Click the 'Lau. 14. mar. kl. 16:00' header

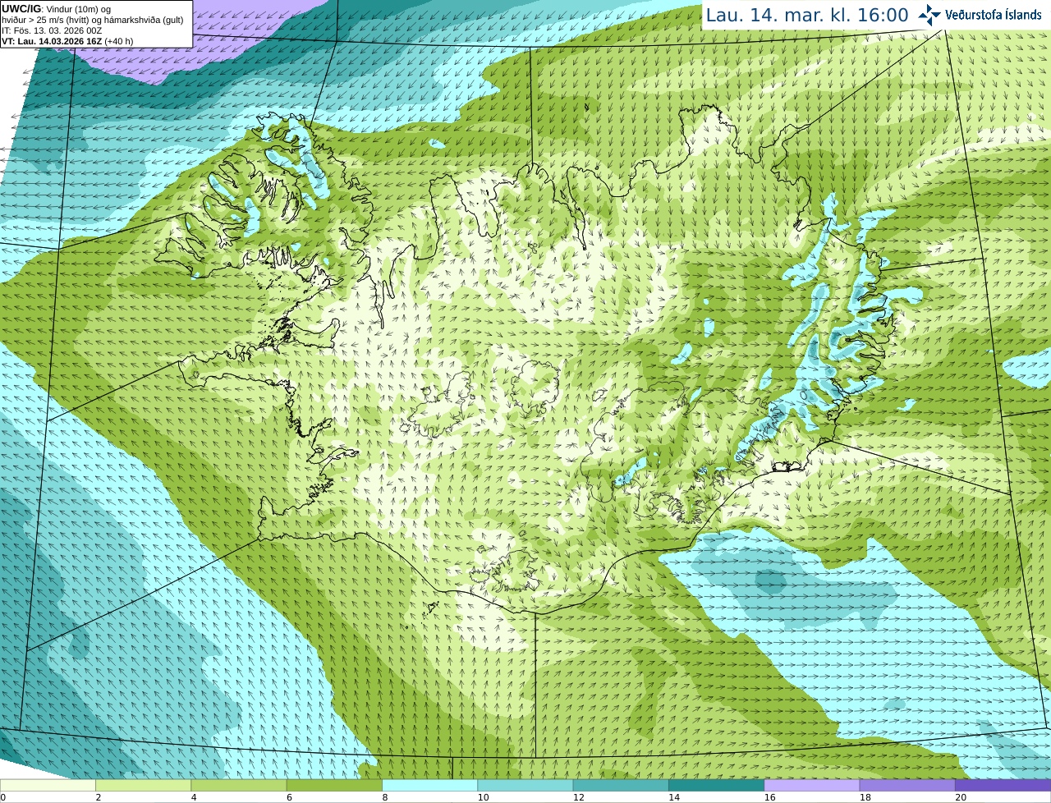click(807, 15)
